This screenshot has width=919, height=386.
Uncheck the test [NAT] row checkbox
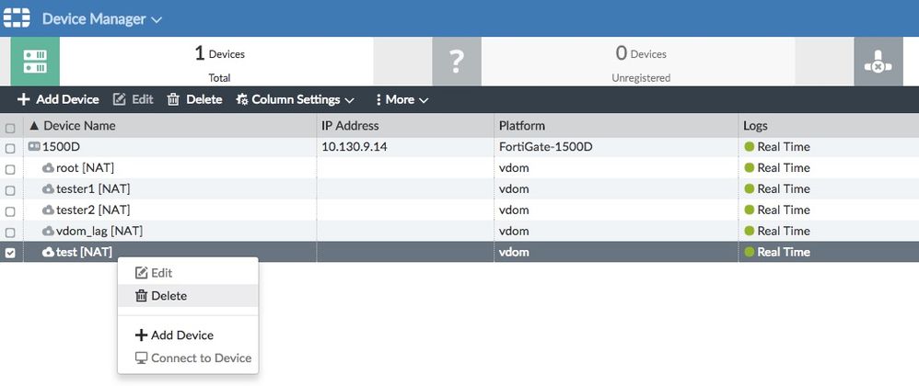click(10, 253)
